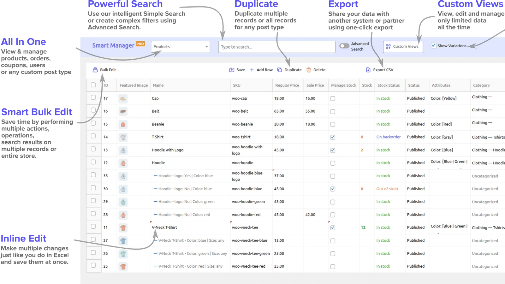Click Add Row button label

264,70
